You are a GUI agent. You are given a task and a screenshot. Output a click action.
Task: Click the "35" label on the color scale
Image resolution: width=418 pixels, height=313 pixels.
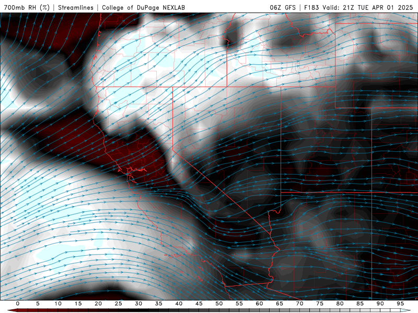tap(159, 304)
